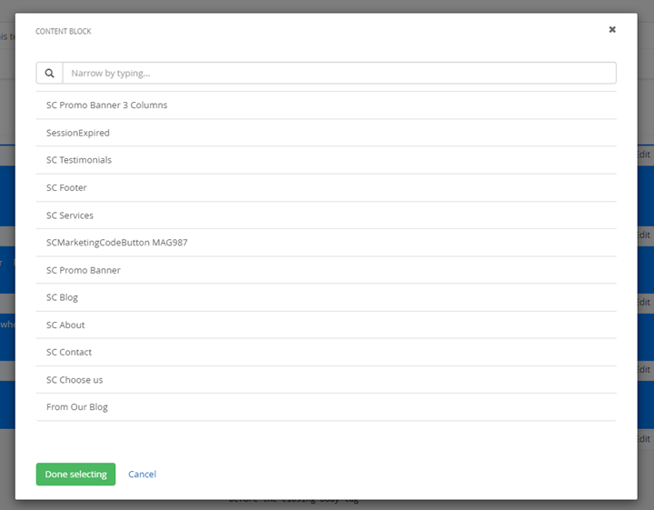Pick the SC Blog block

pos(63,297)
